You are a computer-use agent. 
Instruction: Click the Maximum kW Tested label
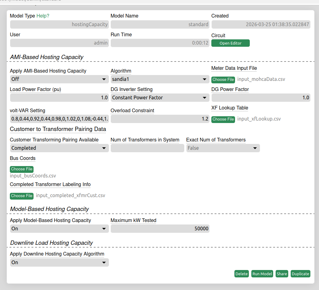(x=134, y=220)
